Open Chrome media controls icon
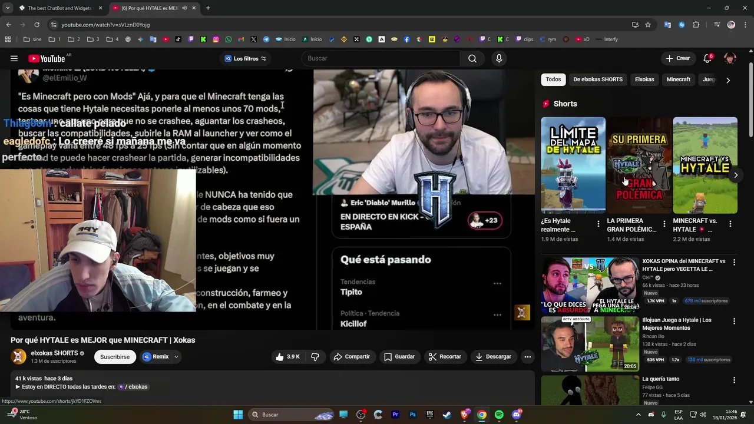 (x=717, y=25)
